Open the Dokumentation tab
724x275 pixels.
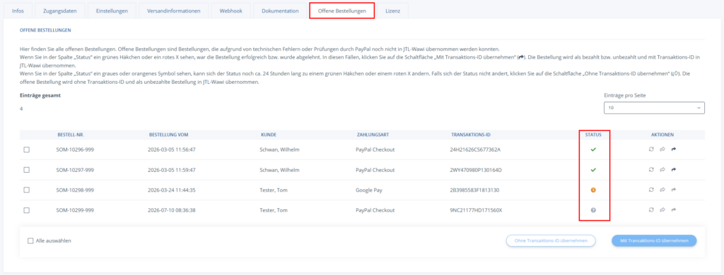coord(280,11)
